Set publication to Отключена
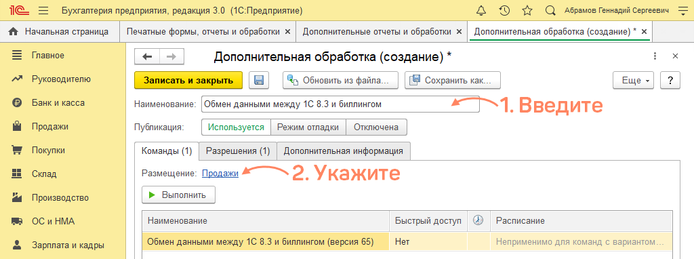The height and width of the screenshot is (259, 694). (376, 127)
